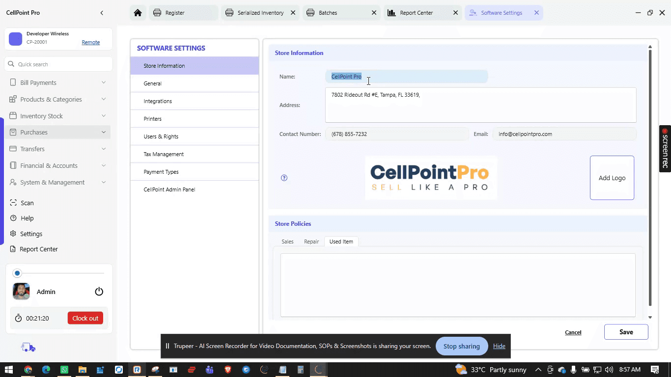Open WhatsApp from the taskbar
The image size is (671, 377).
64,370
